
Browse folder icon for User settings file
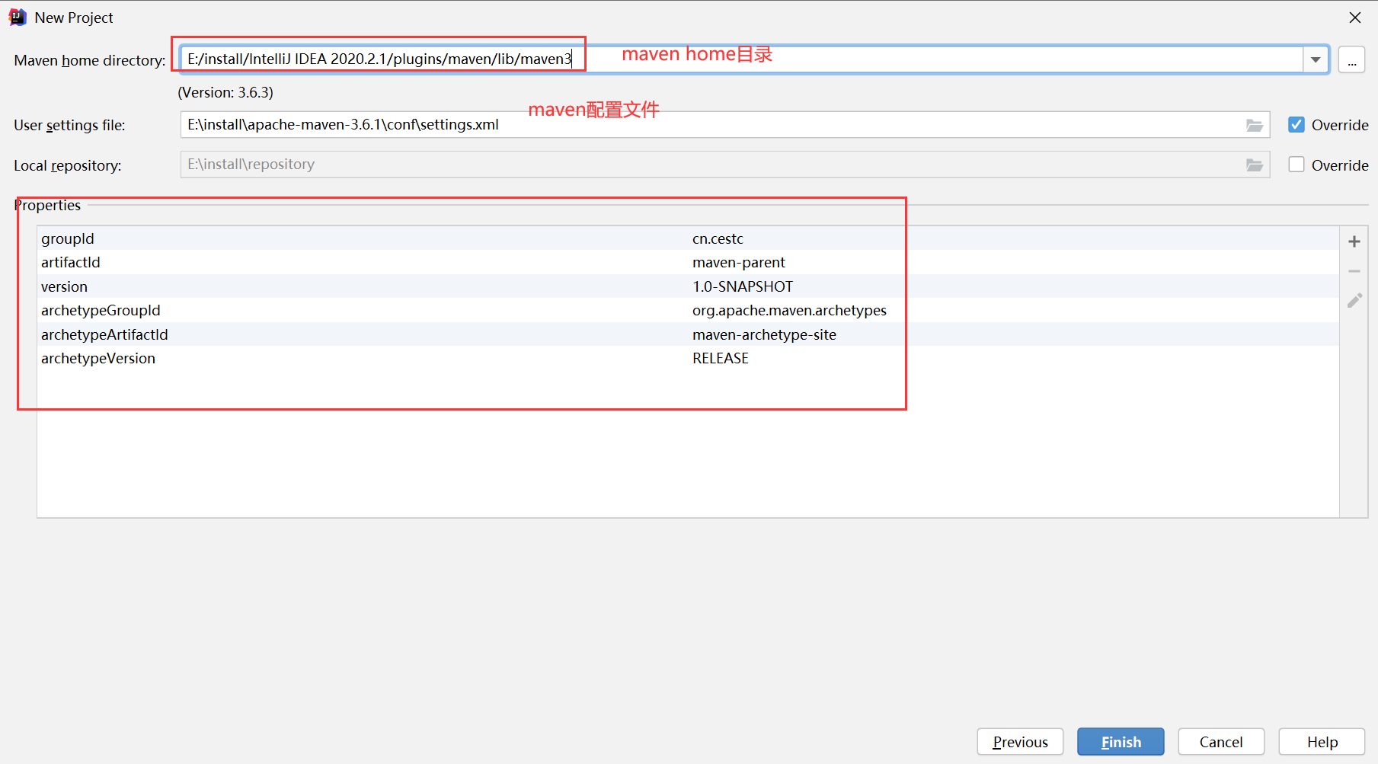point(1254,125)
